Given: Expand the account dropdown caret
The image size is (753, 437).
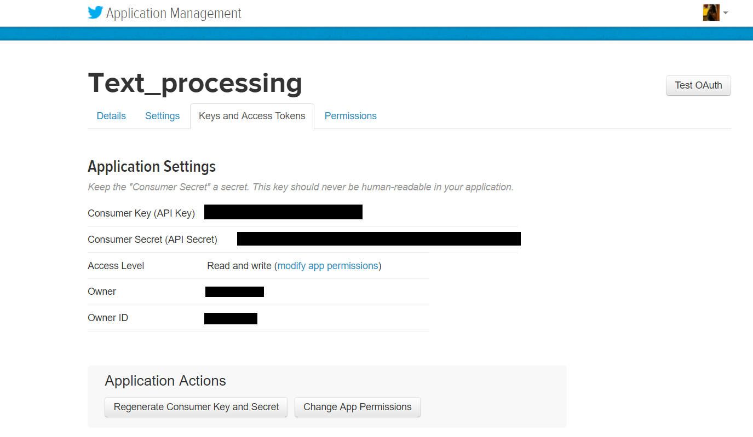Looking at the screenshot, I should (725, 13).
